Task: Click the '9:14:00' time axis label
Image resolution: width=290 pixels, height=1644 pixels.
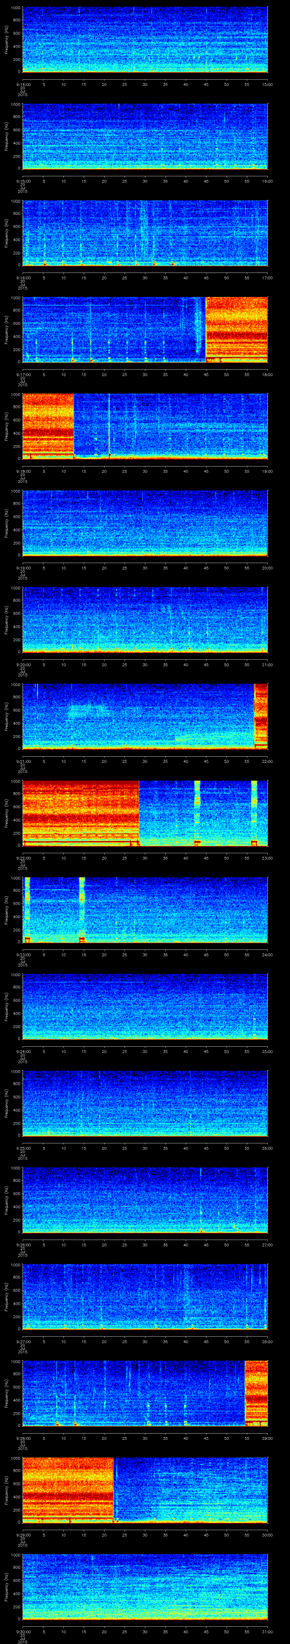Action: pos(22,84)
